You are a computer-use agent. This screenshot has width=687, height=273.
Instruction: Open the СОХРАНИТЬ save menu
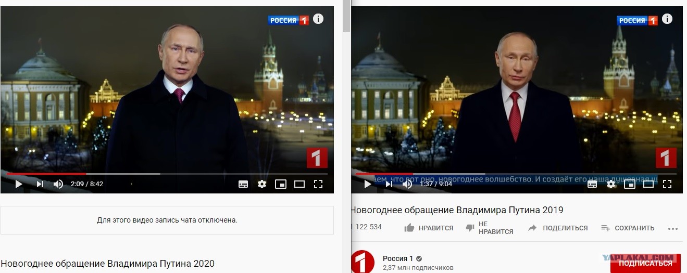(x=628, y=228)
